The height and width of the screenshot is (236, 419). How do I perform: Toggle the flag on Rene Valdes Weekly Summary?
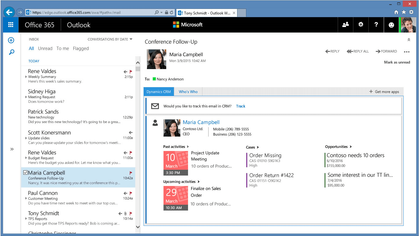[x=131, y=72]
